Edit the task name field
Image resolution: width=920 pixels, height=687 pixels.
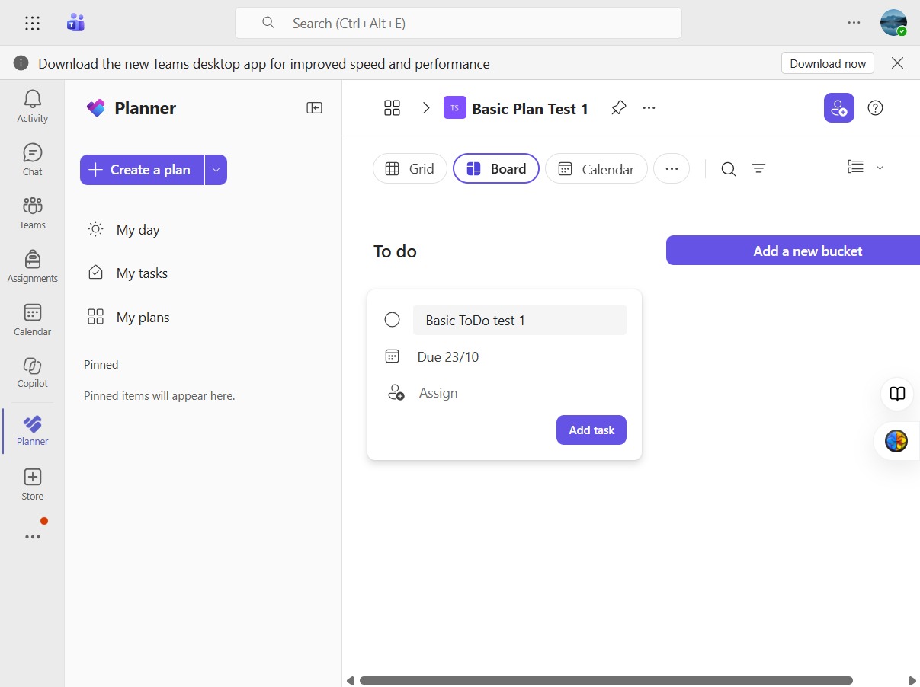(520, 320)
